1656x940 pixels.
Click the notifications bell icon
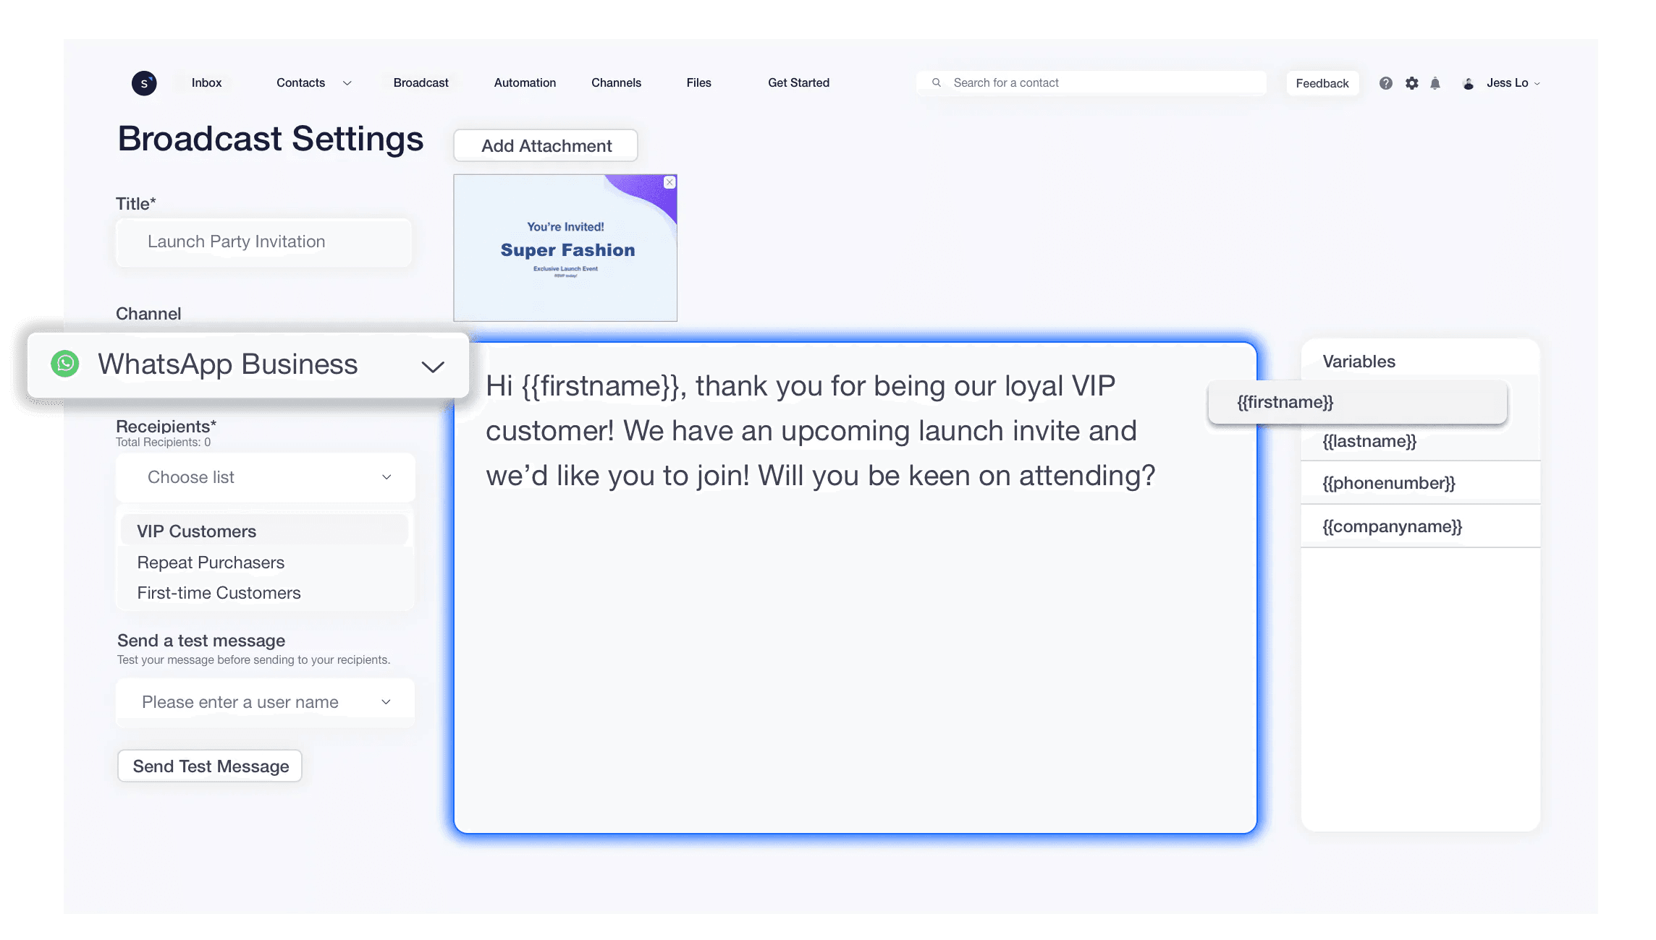pyautogui.click(x=1435, y=83)
